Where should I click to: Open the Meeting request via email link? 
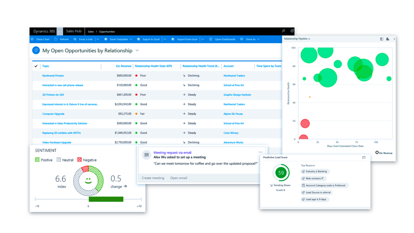(172, 152)
